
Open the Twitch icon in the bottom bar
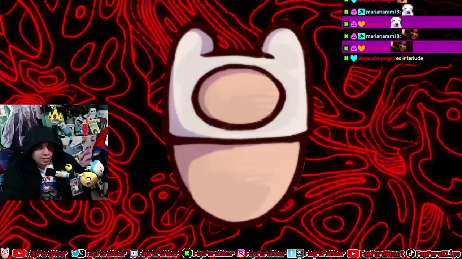(134, 254)
